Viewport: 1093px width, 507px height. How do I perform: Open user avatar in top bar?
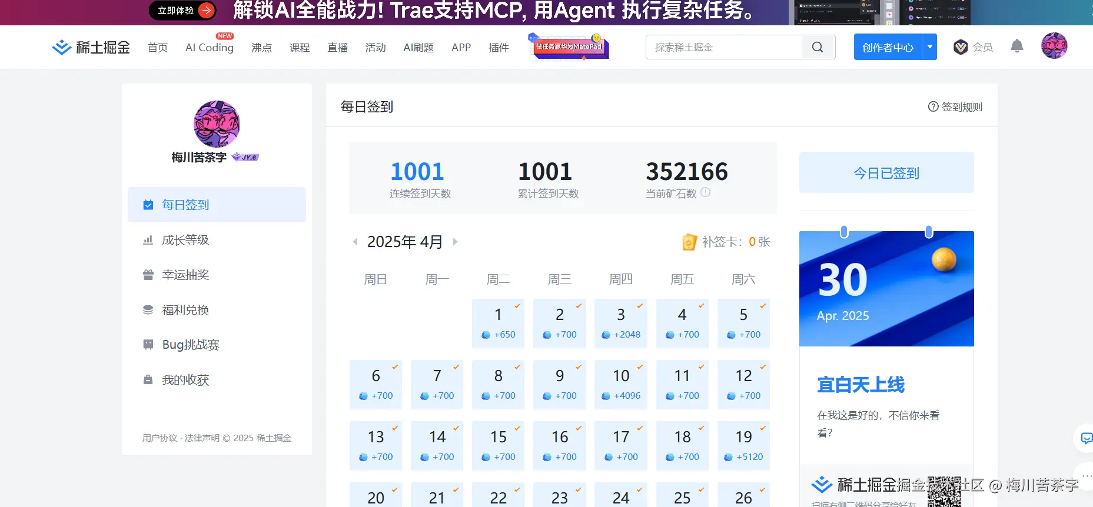coord(1054,46)
